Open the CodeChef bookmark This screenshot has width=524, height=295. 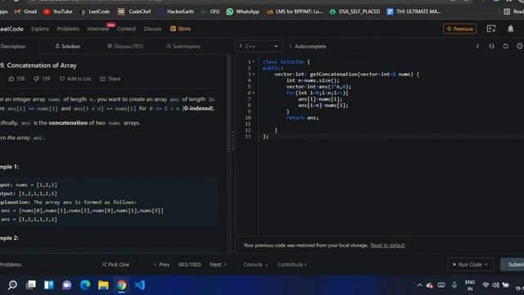pyautogui.click(x=134, y=11)
